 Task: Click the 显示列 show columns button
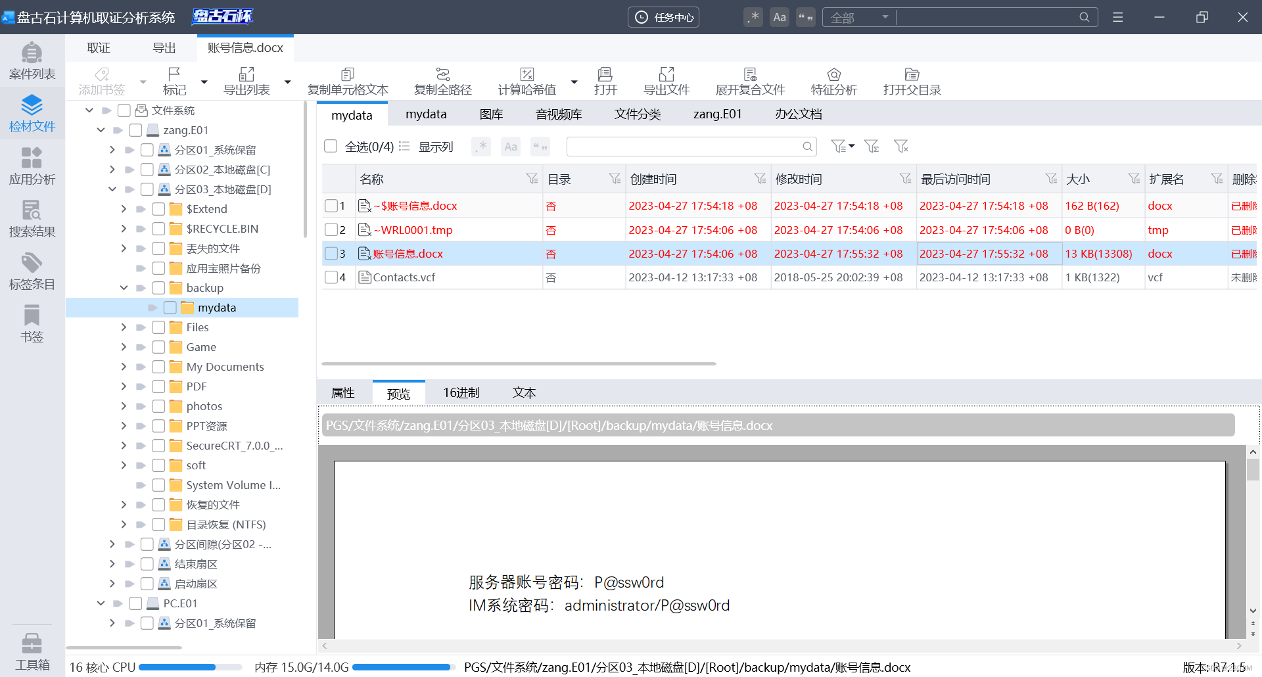coord(427,147)
